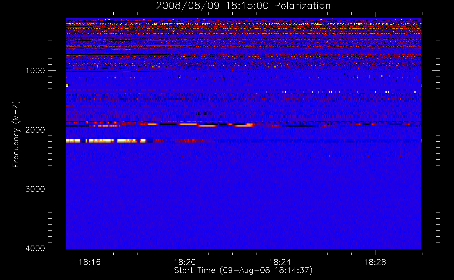Click the 18:28 time tick label
This screenshot has width=454, height=280.
375,262
